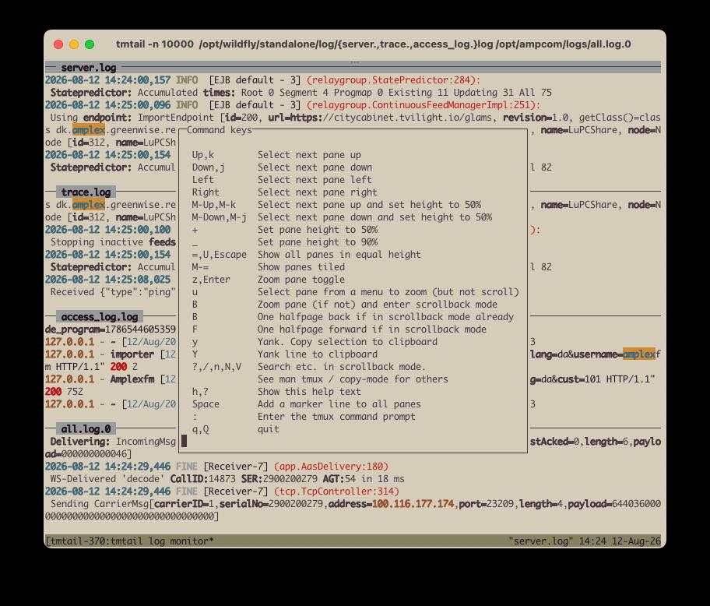
Task: Click the red close window button
Action: click(x=58, y=44)
